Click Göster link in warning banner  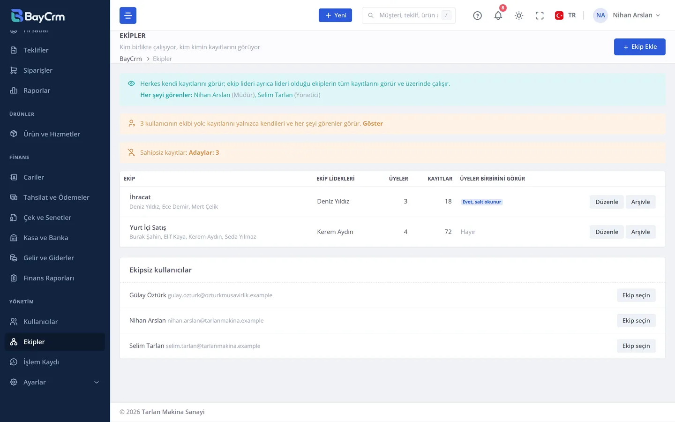(373, 123)
